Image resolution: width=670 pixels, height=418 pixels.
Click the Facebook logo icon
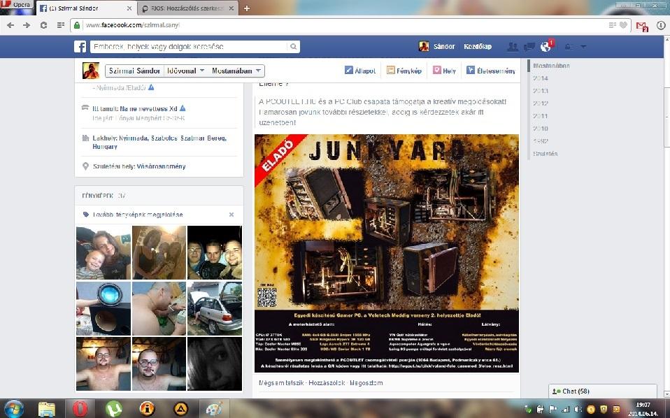[x=80, y=47]
